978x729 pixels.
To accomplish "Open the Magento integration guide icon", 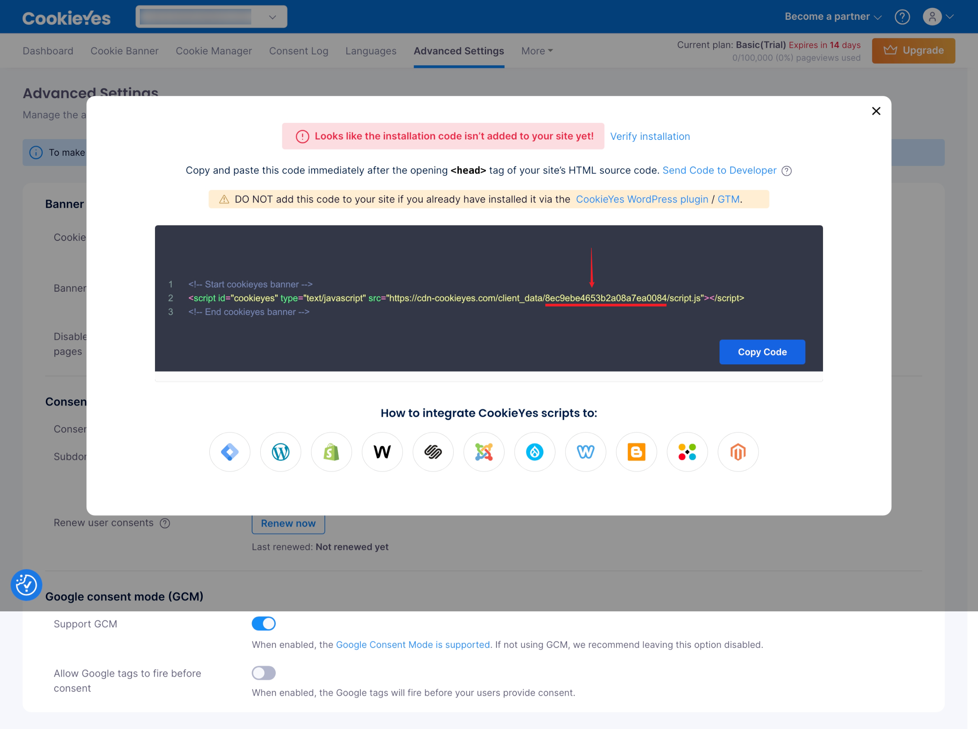I will pyautogui.click(x=738, y=452).
